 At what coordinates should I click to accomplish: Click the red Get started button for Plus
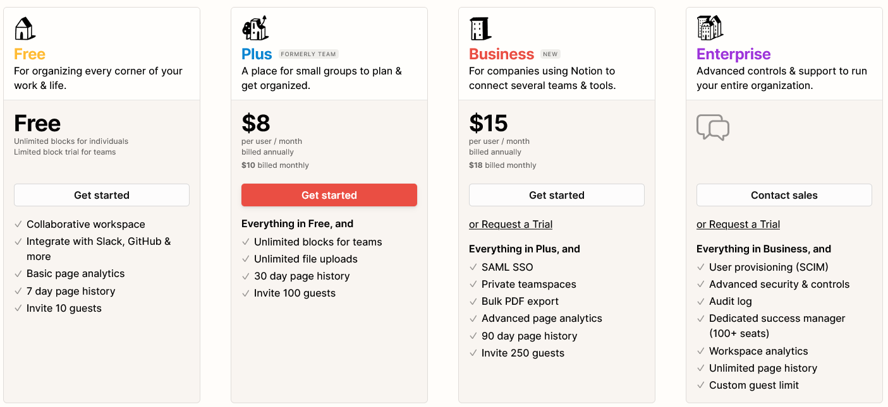click(x=329, y=195)
